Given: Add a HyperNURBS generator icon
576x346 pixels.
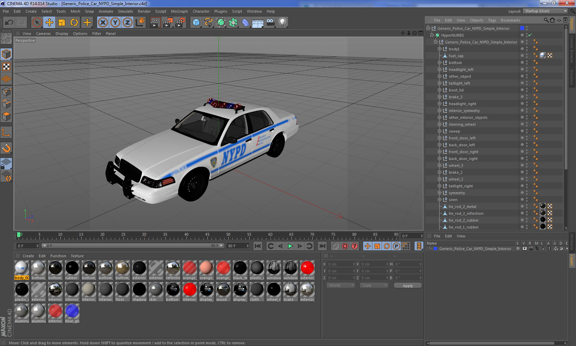Looking at the screenshot, I should point(221,23).
